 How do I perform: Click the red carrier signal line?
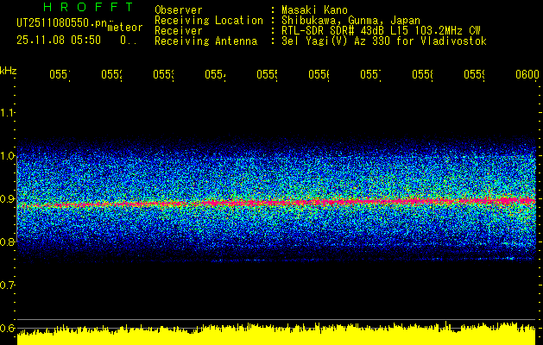pos(276,203)
